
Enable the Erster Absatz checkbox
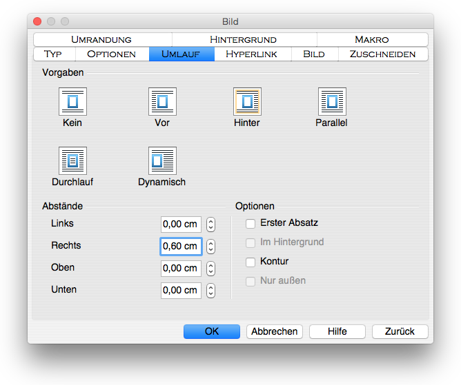click(251, 224)
